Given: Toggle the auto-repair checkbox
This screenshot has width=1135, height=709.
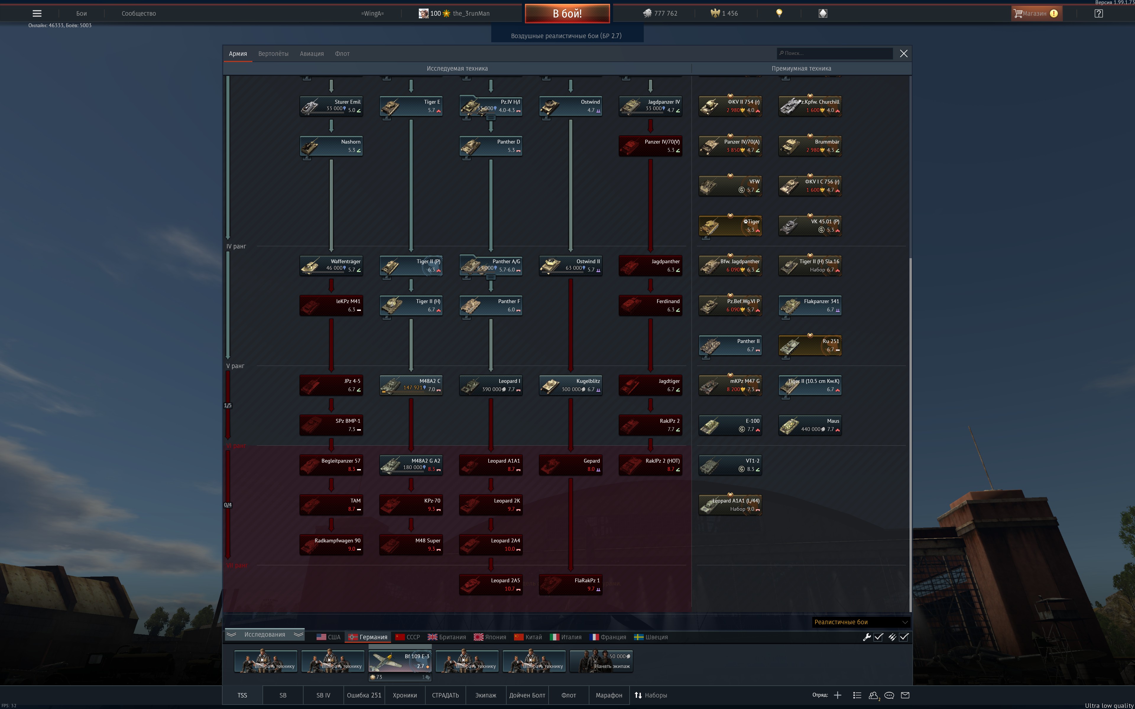Looking at the screenshot, I should pos(878,637).
